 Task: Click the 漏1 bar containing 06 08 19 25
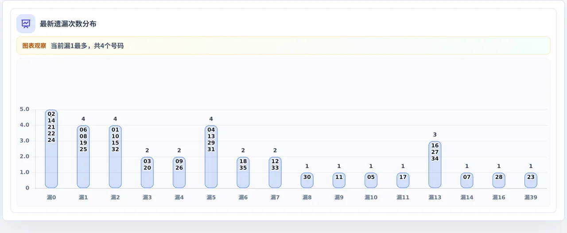pos(83,157)
